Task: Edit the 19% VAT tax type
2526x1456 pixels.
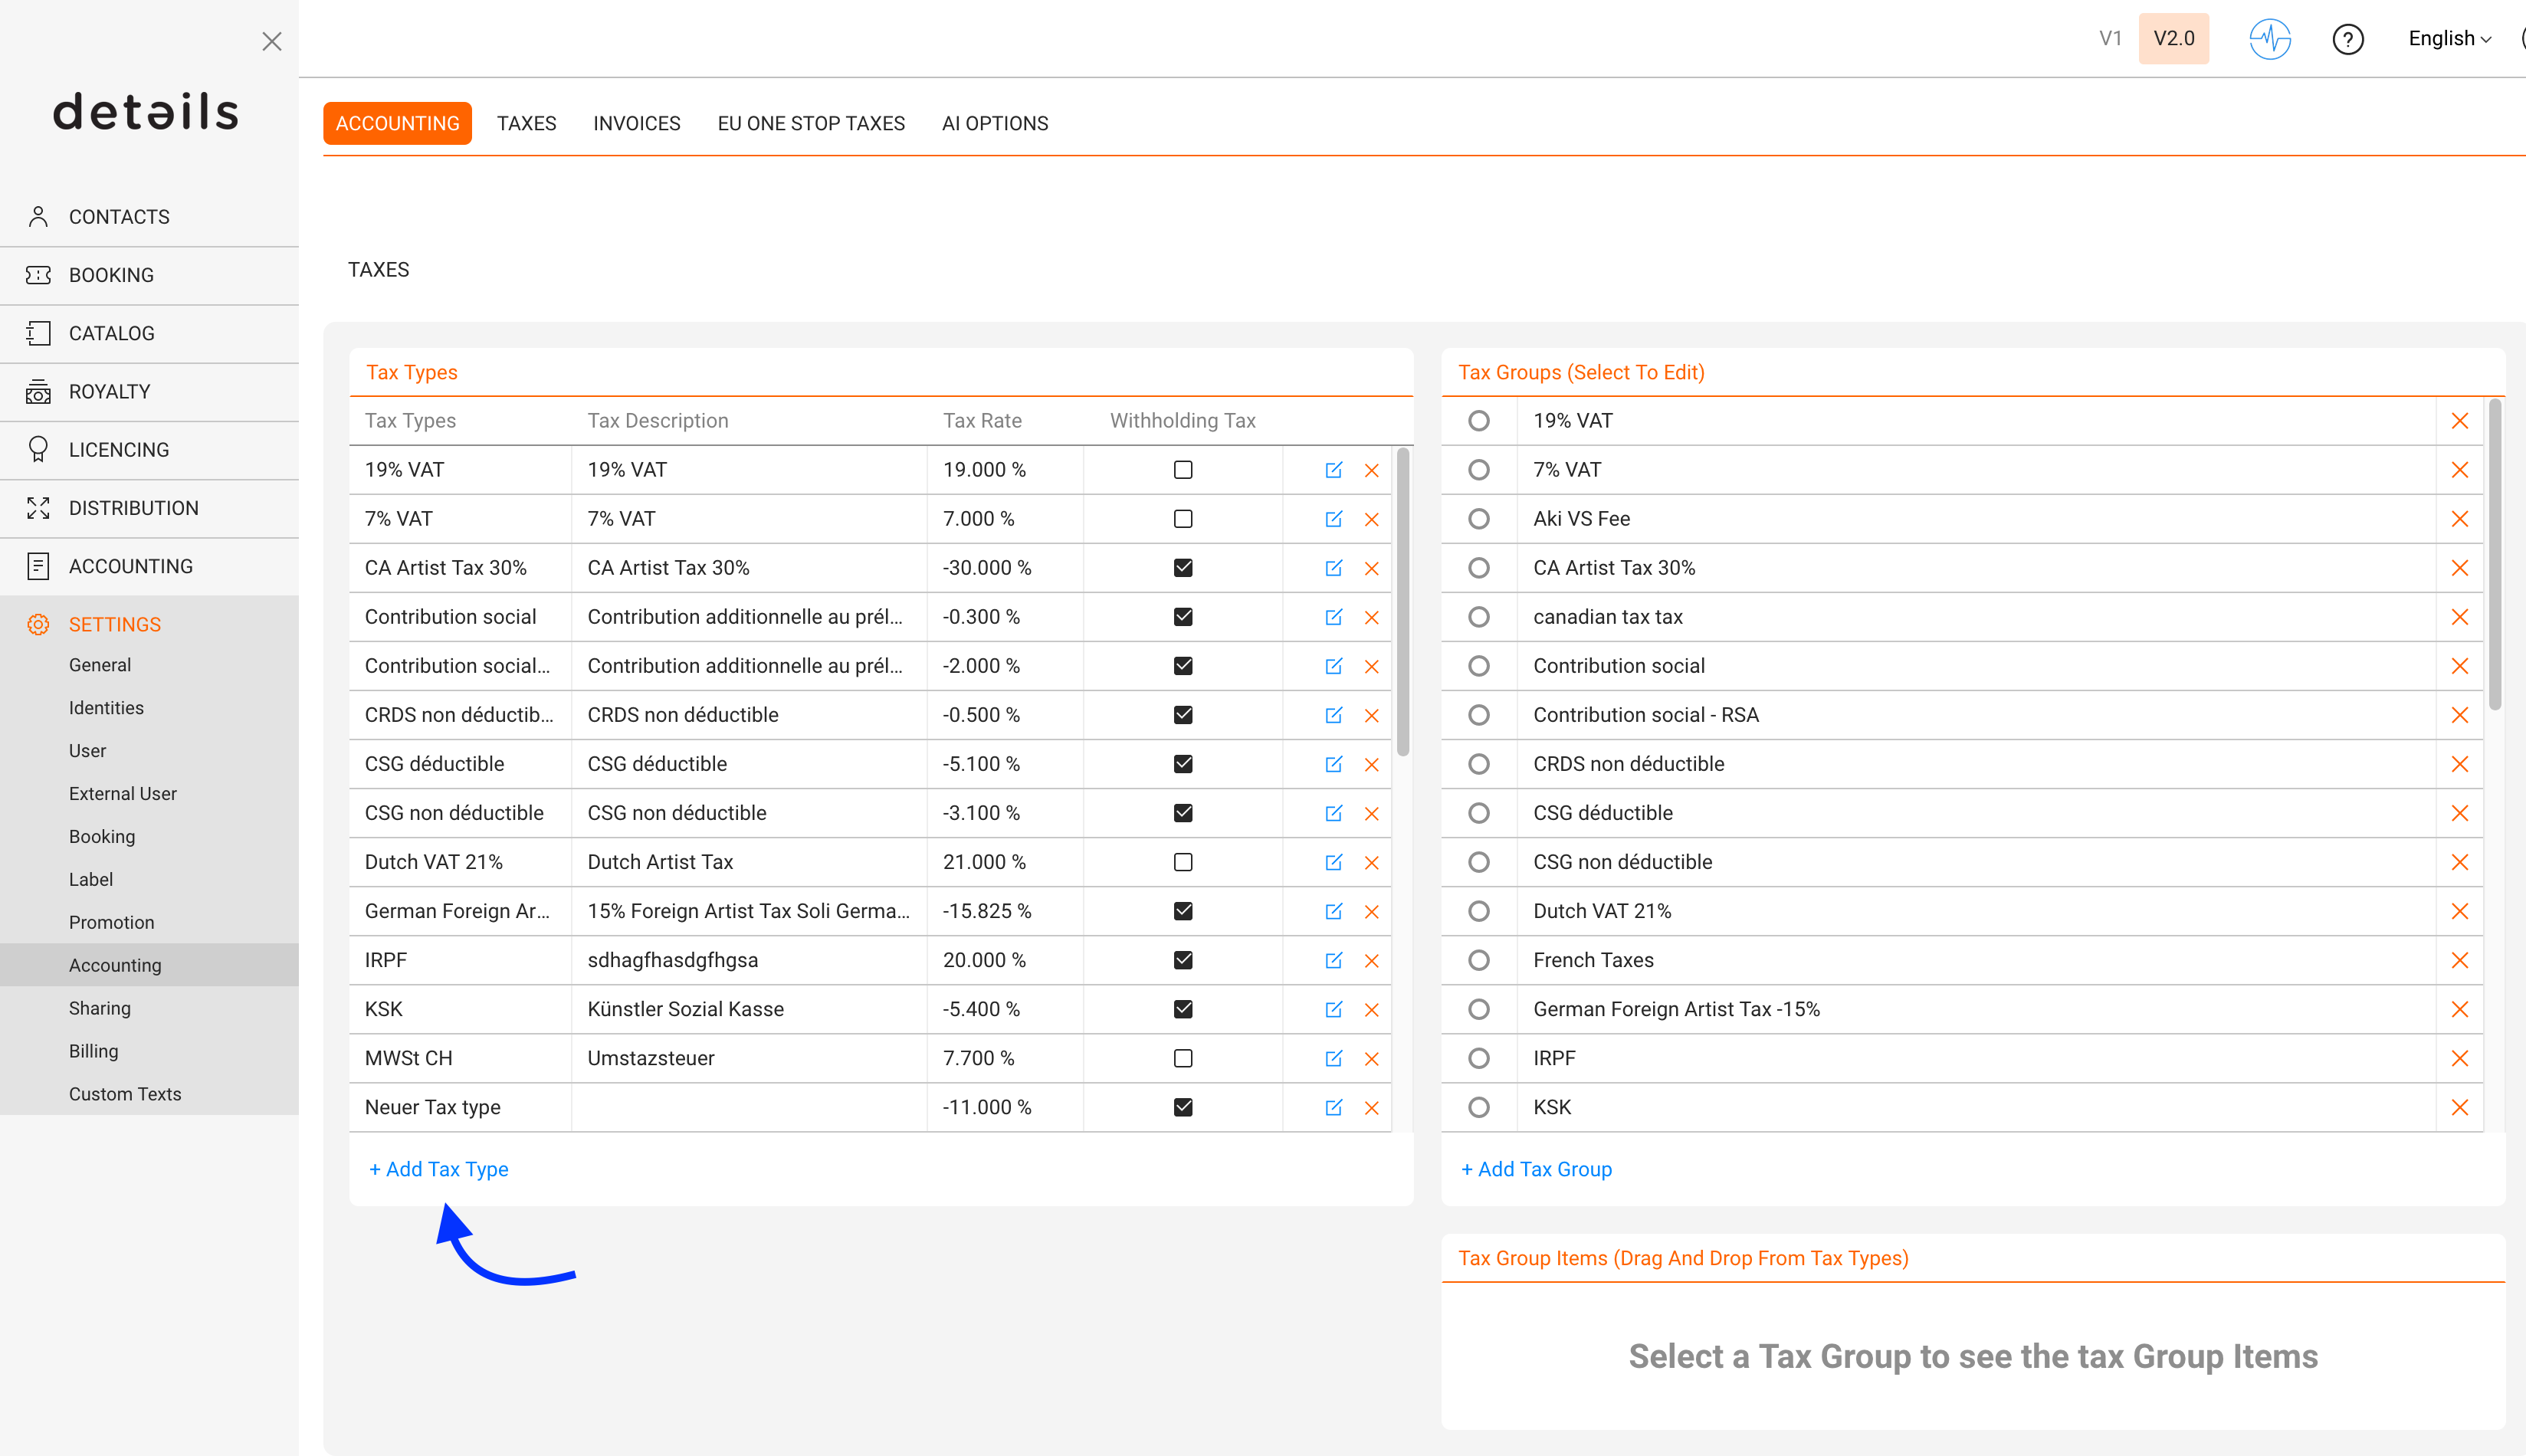Action: (1333, 470)
